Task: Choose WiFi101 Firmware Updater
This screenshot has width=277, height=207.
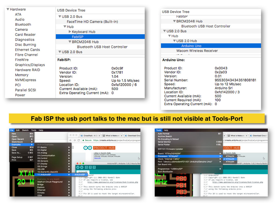Action: point(189,149)
